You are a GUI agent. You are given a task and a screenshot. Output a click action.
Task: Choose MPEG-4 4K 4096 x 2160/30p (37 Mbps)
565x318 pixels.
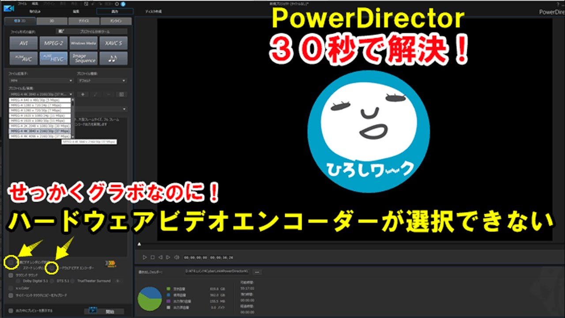(40, 136)
